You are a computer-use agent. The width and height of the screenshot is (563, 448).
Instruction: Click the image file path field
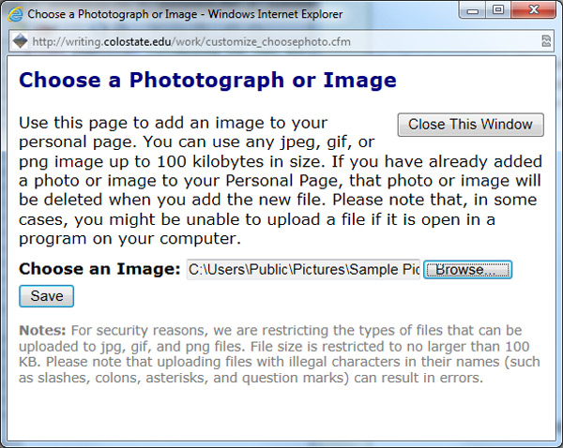(x=303, y=269)
